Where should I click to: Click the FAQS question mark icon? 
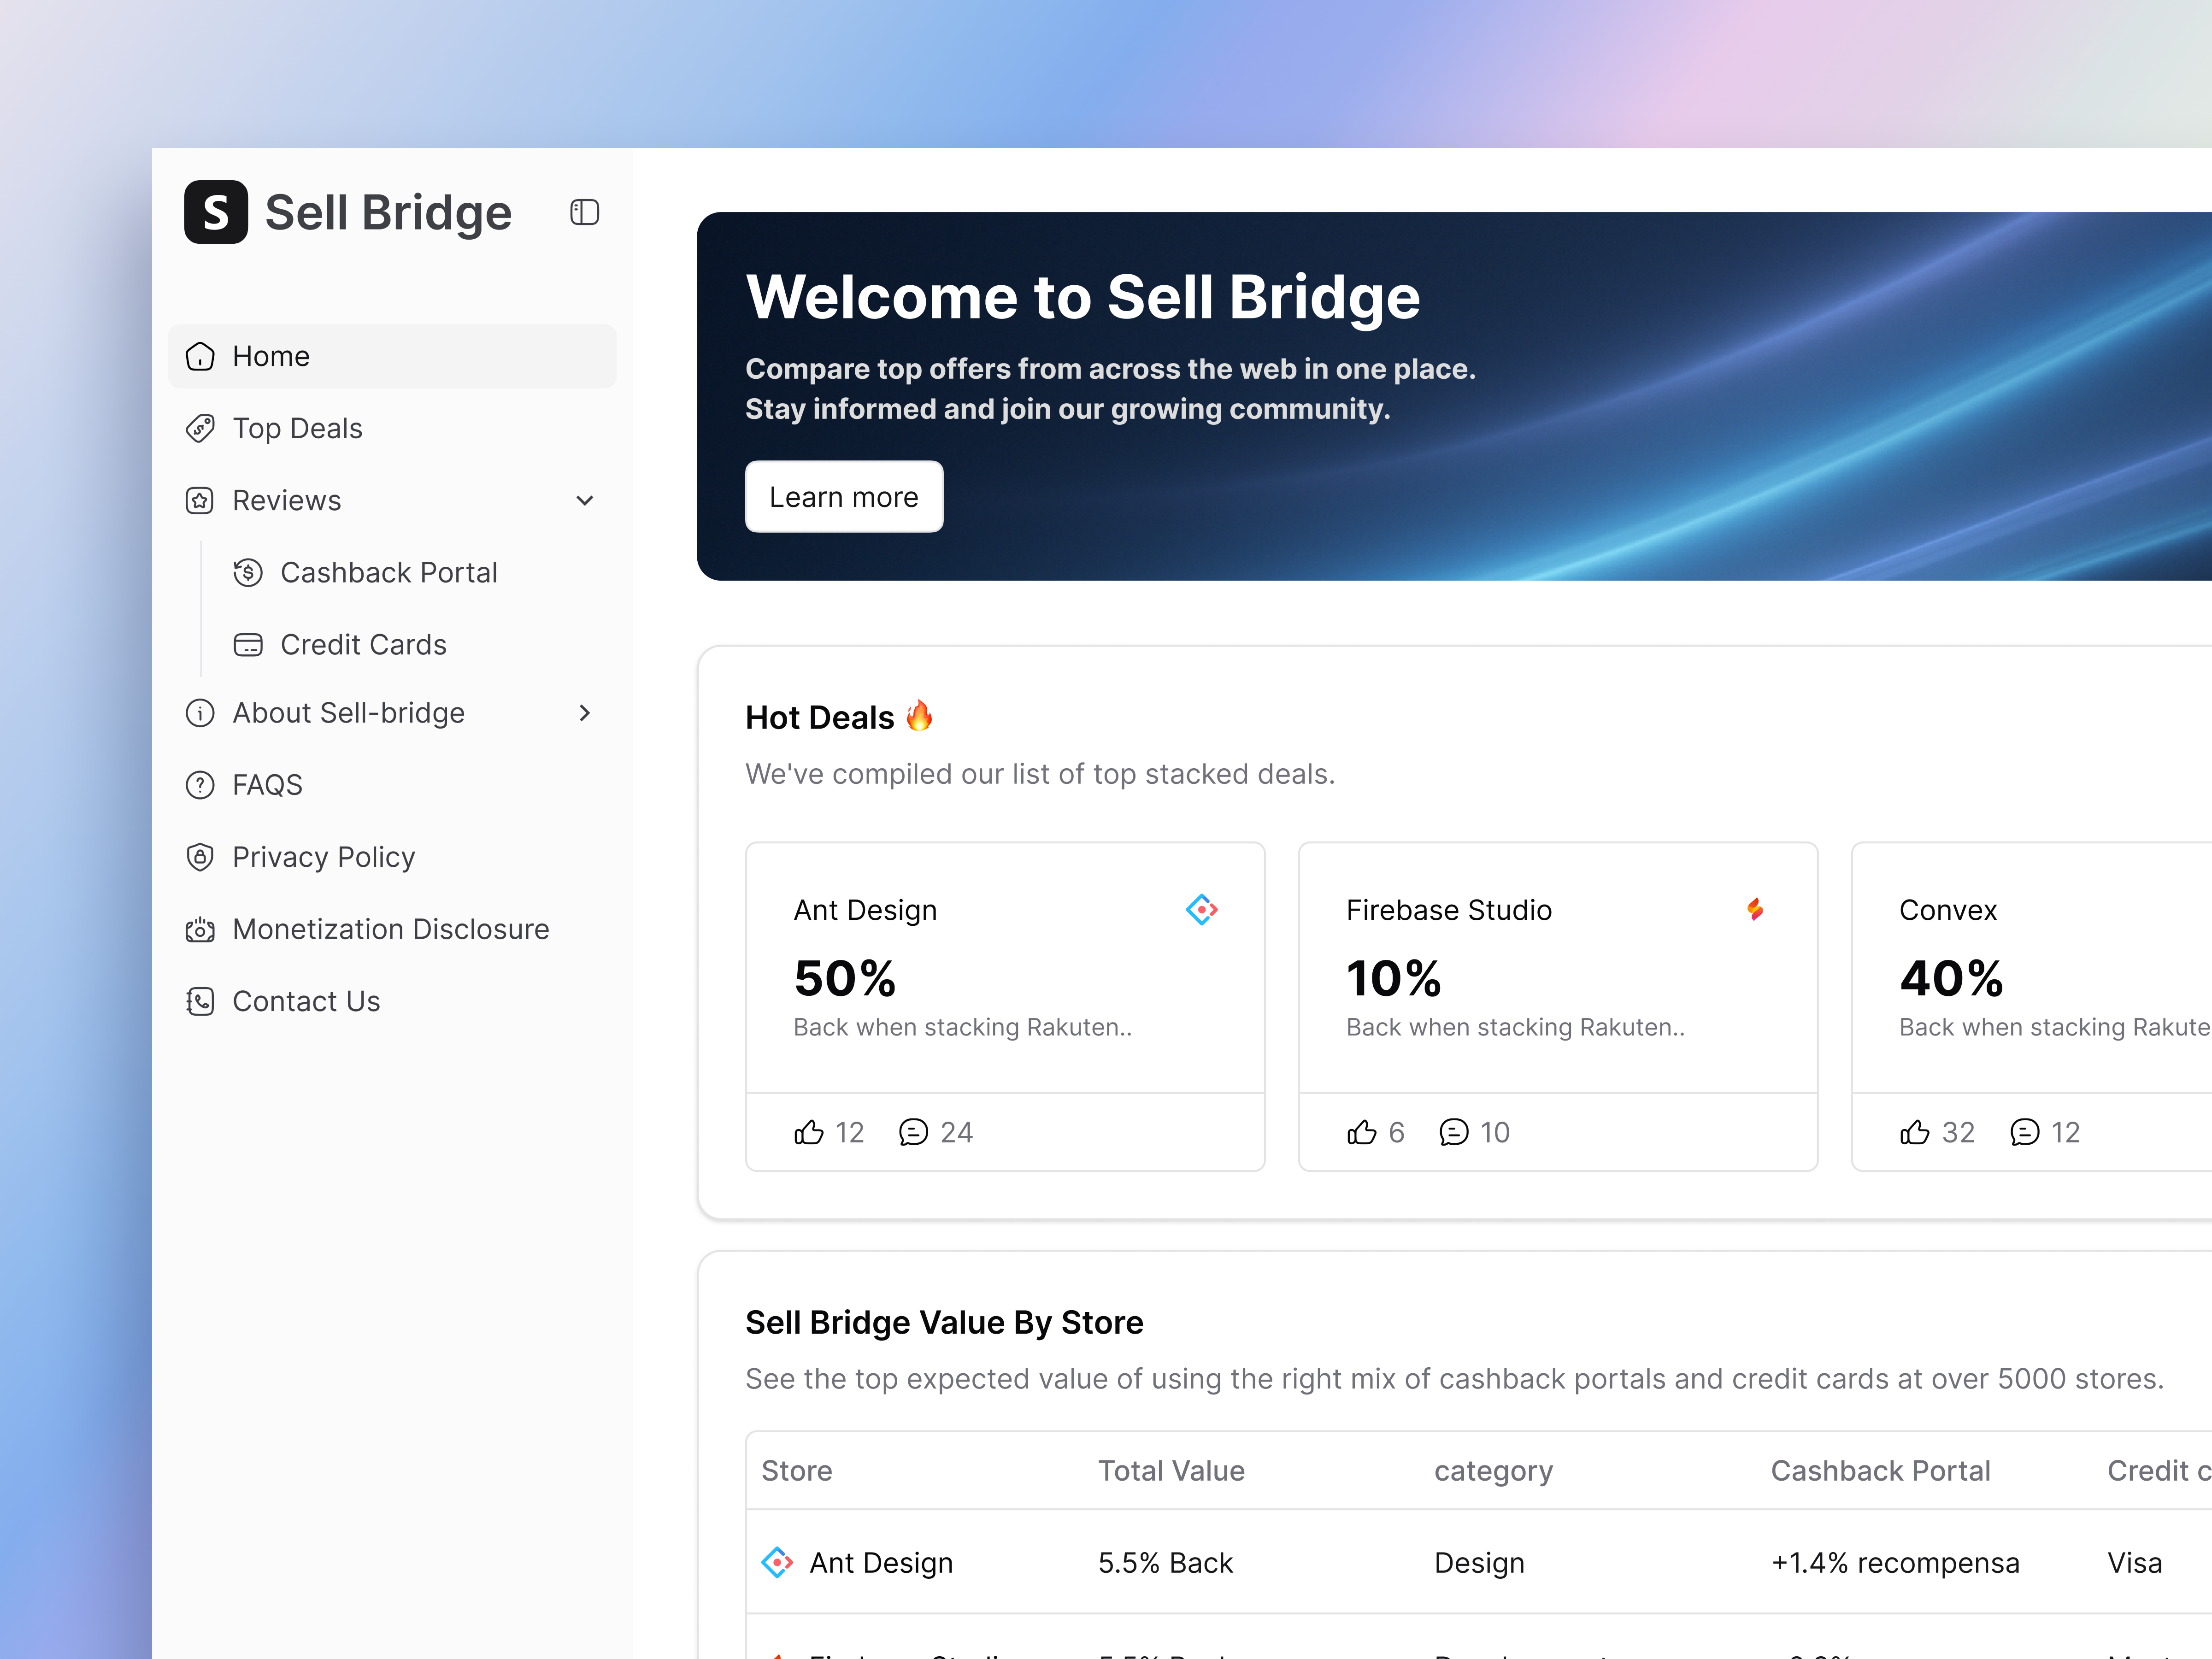point(200,785)
